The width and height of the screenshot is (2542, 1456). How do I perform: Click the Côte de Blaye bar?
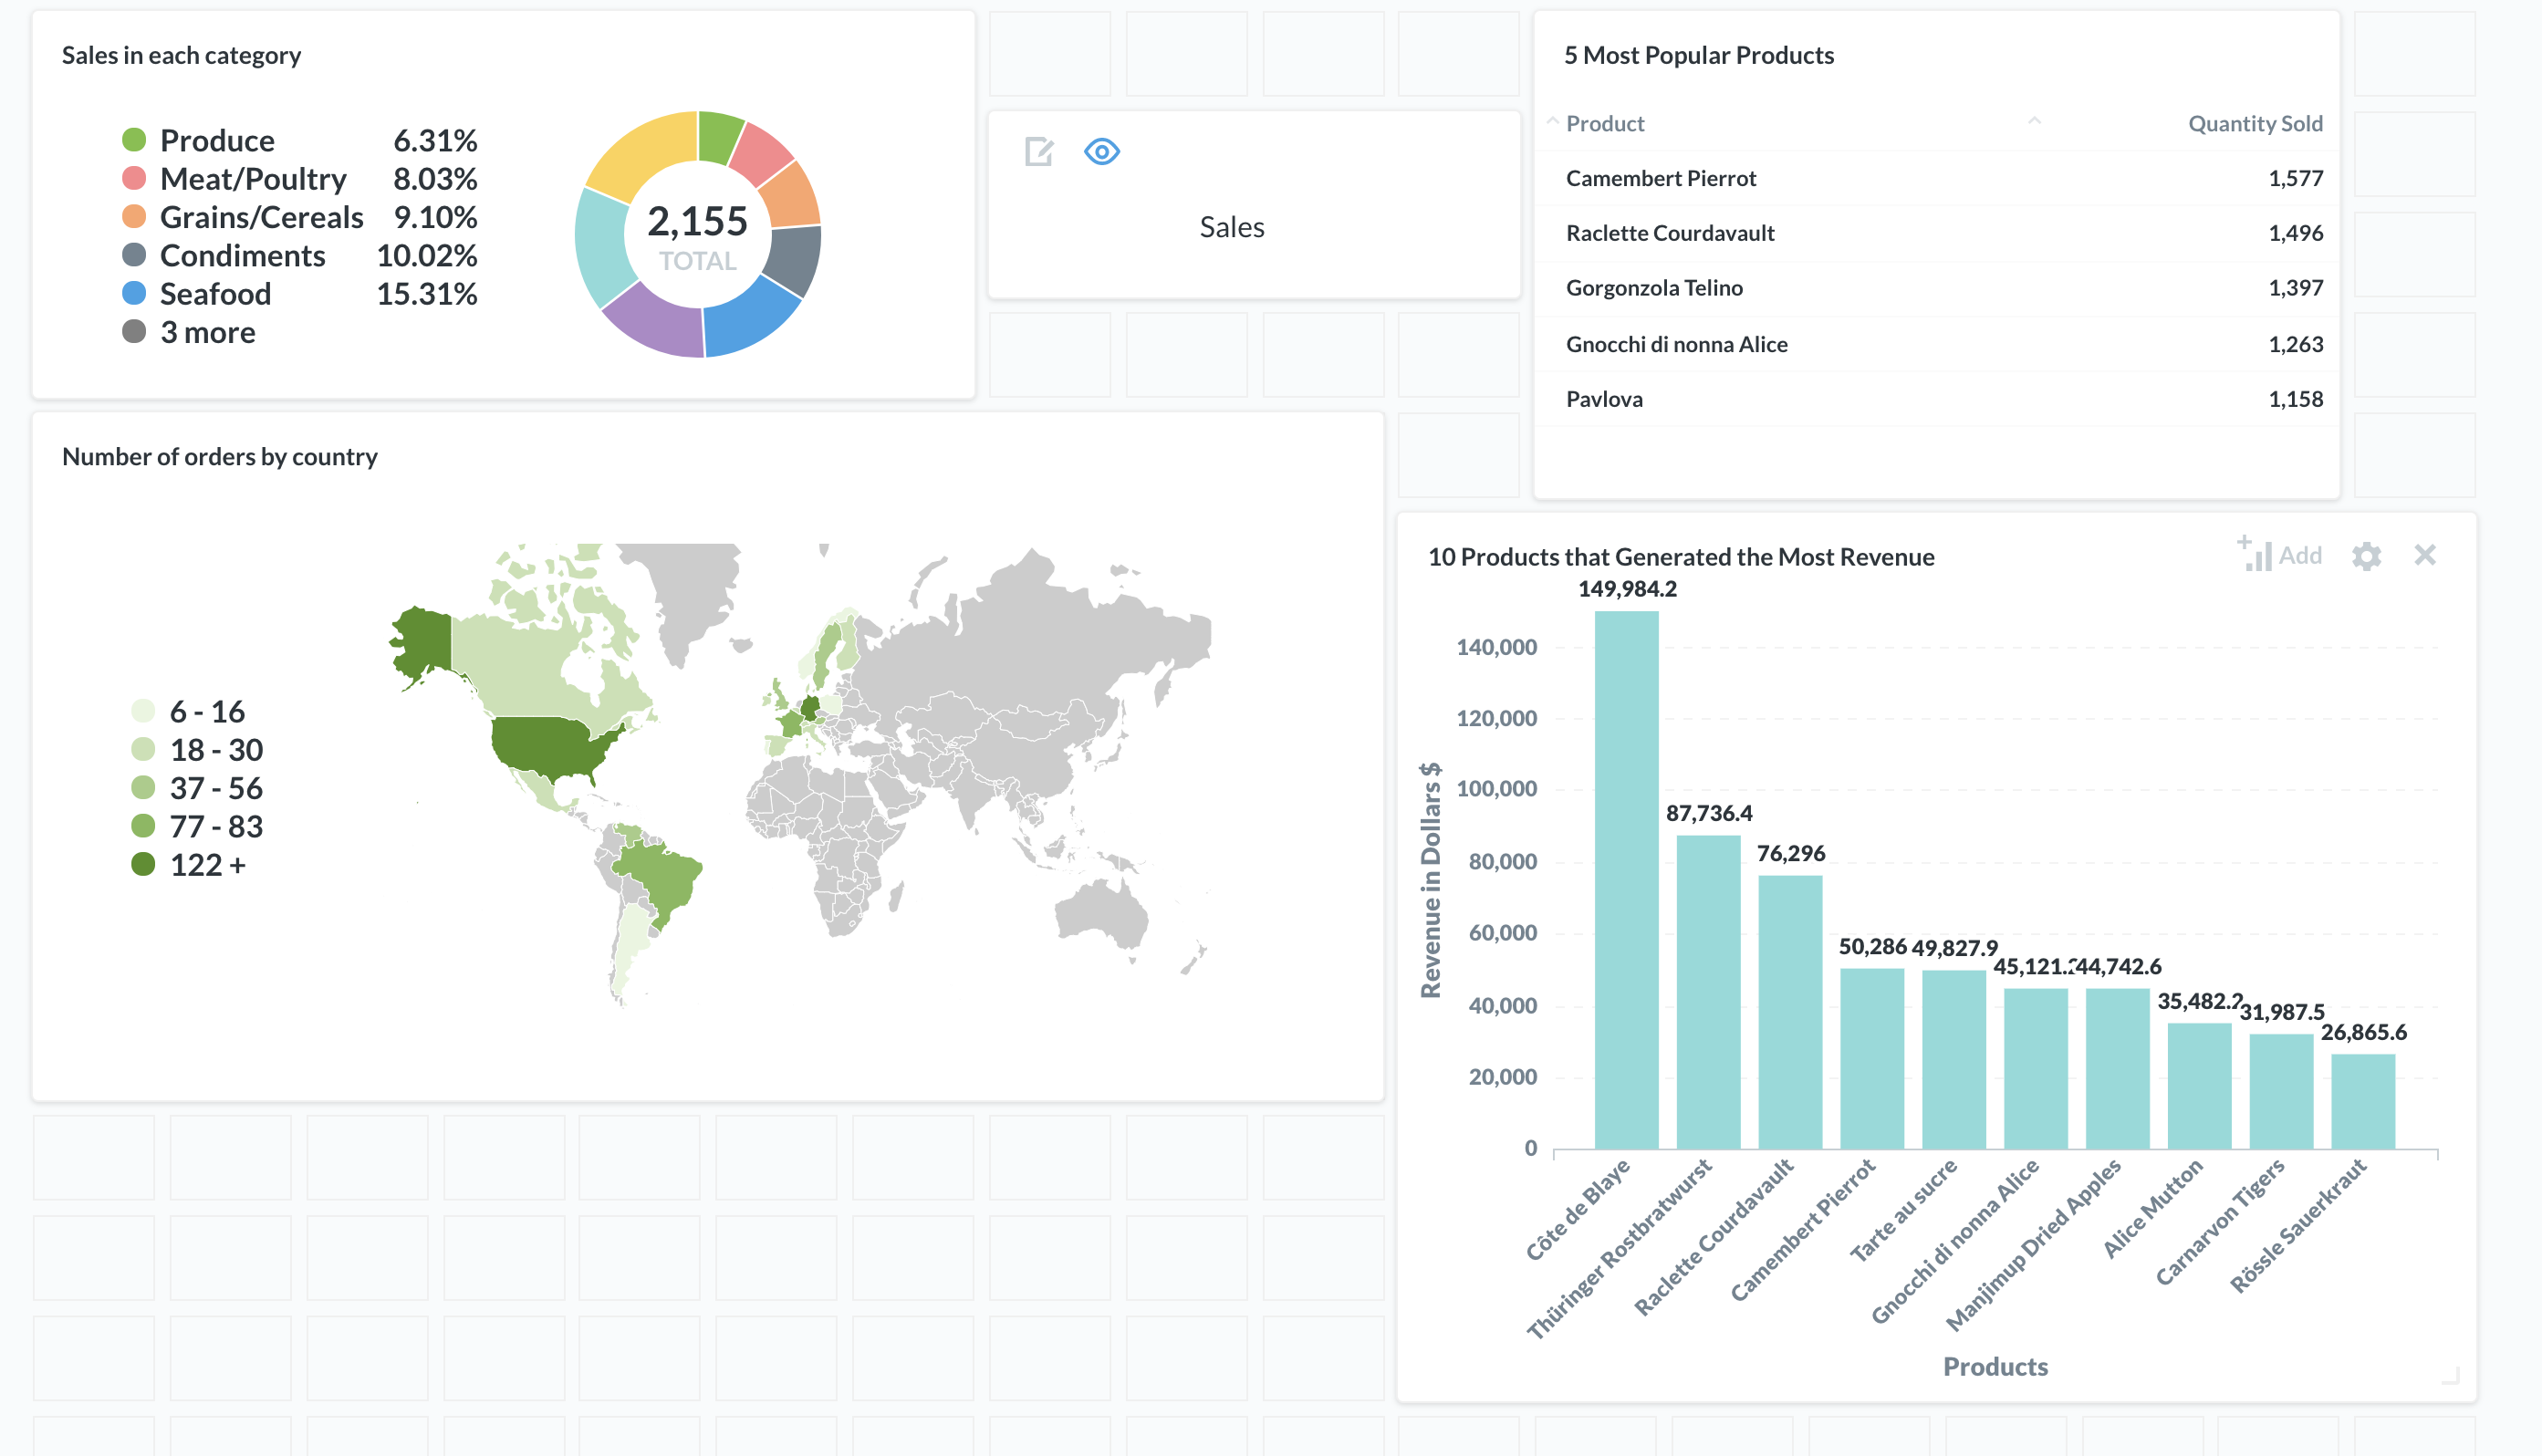tap(1626, 880)
